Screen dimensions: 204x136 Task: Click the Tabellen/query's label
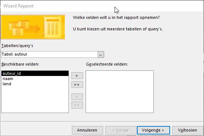pyautogui.click(x=17, y=46)
